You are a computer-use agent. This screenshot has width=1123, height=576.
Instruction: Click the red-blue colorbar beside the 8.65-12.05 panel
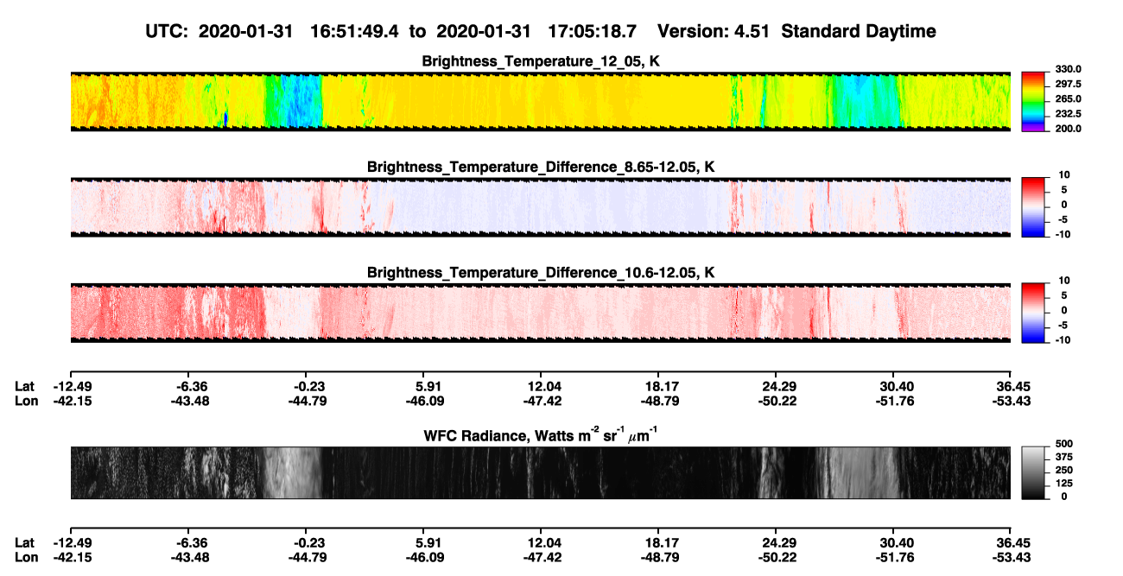tap(1035, 207)
